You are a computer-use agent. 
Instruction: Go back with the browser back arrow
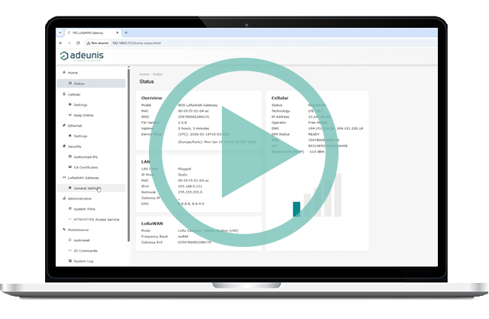tap(61, 43)
